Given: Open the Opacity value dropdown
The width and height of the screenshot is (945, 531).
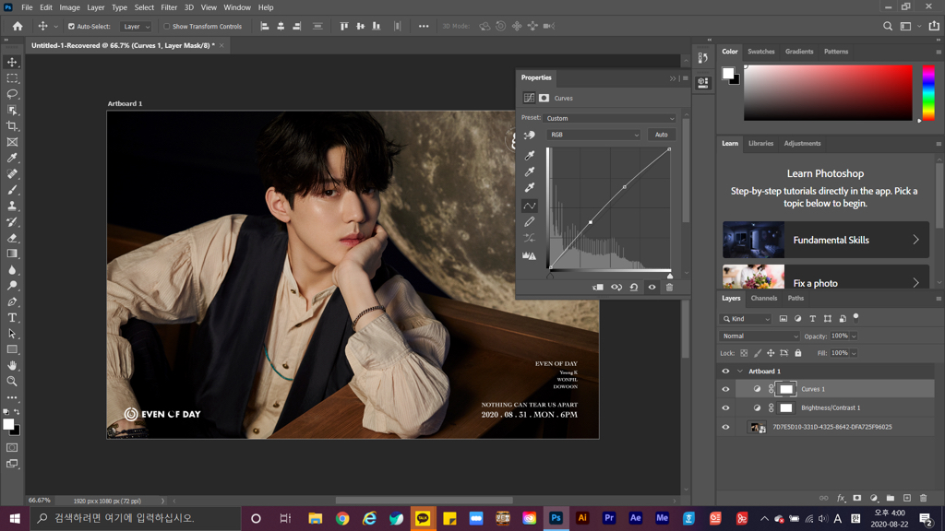Looking at the screenshot, I should [x=854, y=336].
